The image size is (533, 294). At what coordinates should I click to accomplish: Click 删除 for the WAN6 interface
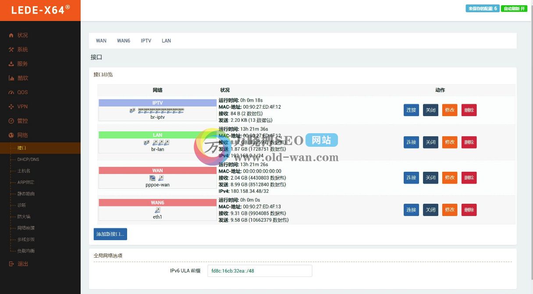(469, 210)
